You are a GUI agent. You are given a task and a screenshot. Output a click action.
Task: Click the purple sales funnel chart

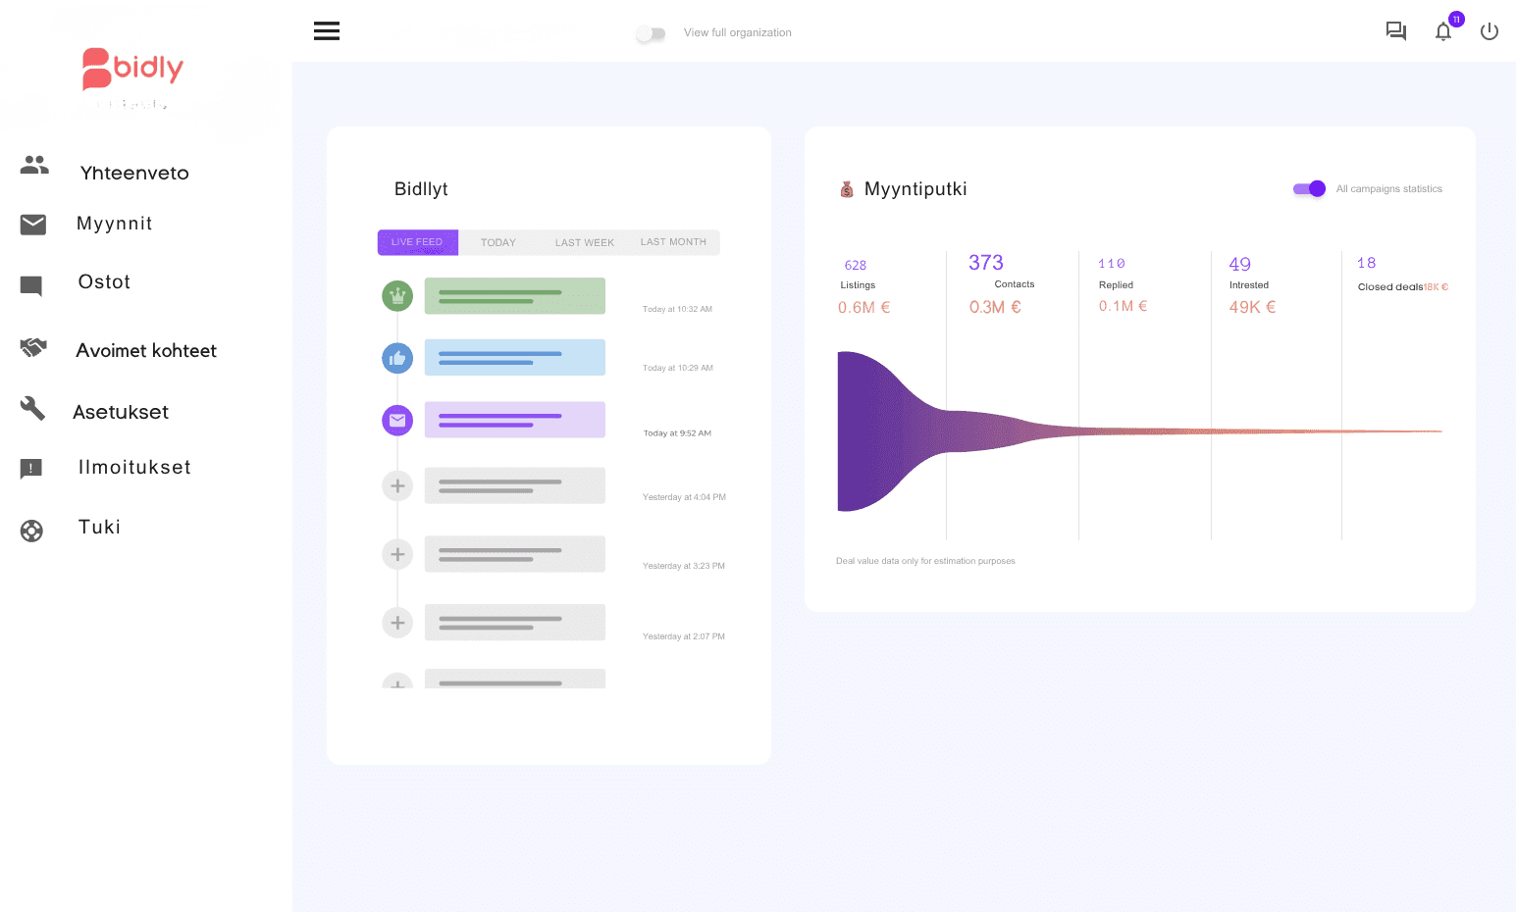tap(1139, 431)
